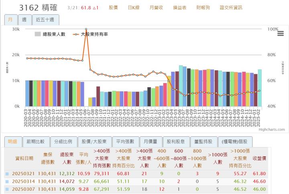Click the 800~1000張人數 column header

(x=197, y=158)
